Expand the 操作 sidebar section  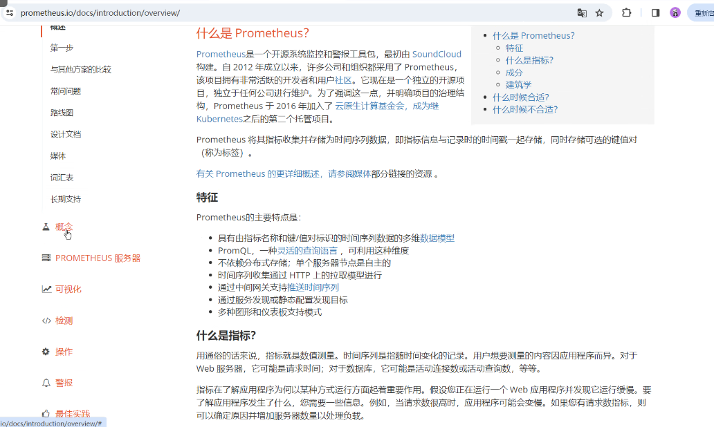tap(64, 352)
